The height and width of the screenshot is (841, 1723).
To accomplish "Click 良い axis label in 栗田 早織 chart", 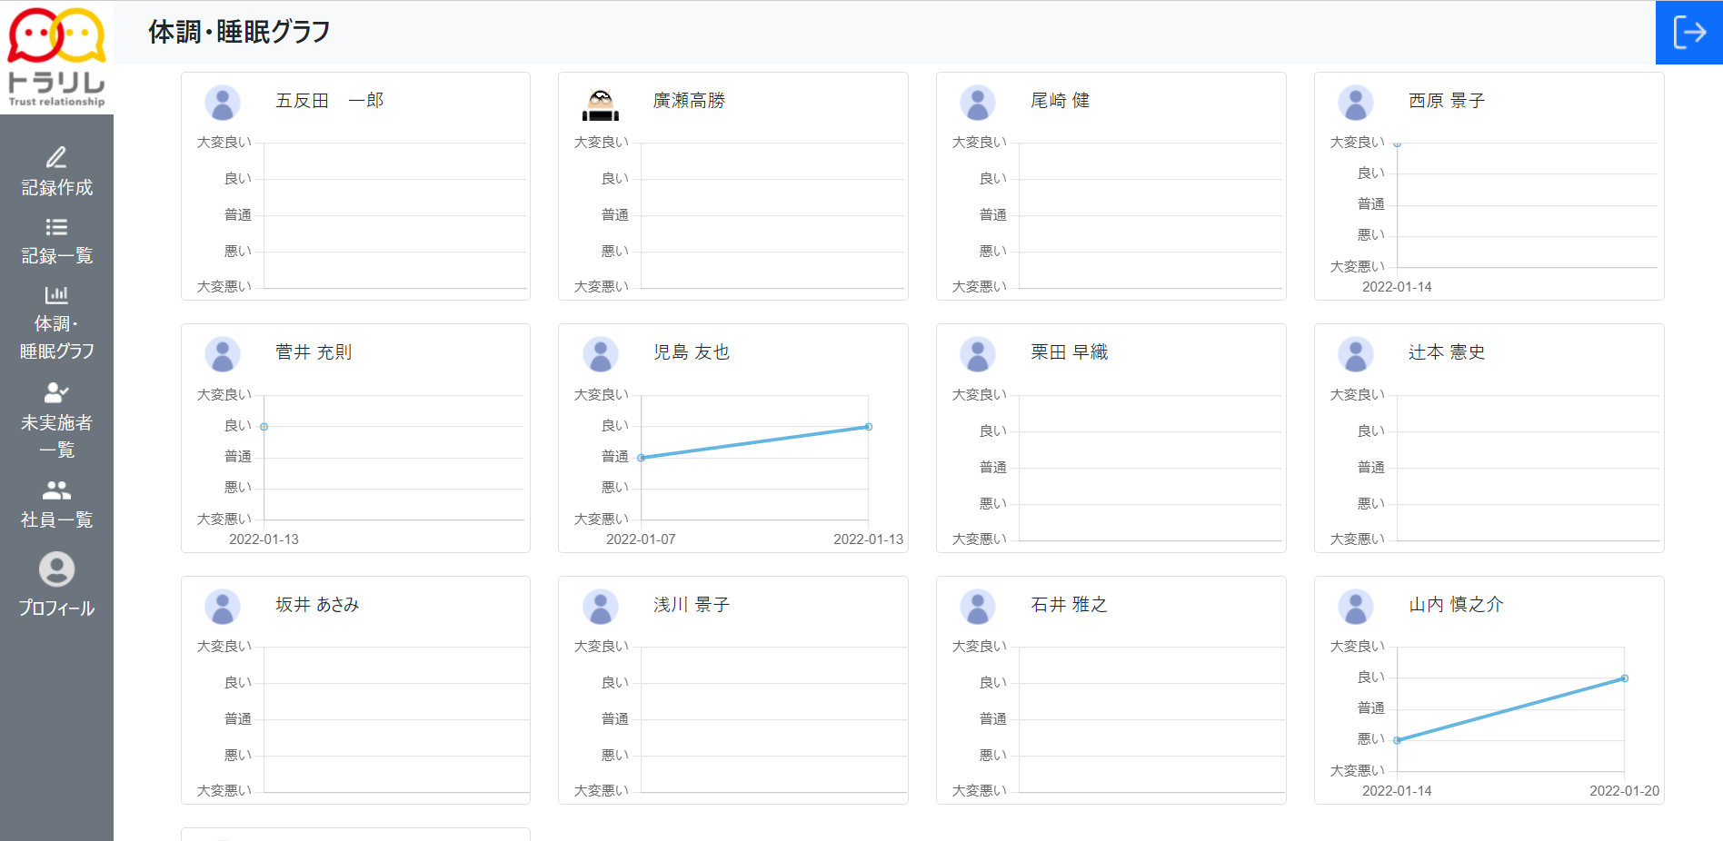I will (992, 431).
